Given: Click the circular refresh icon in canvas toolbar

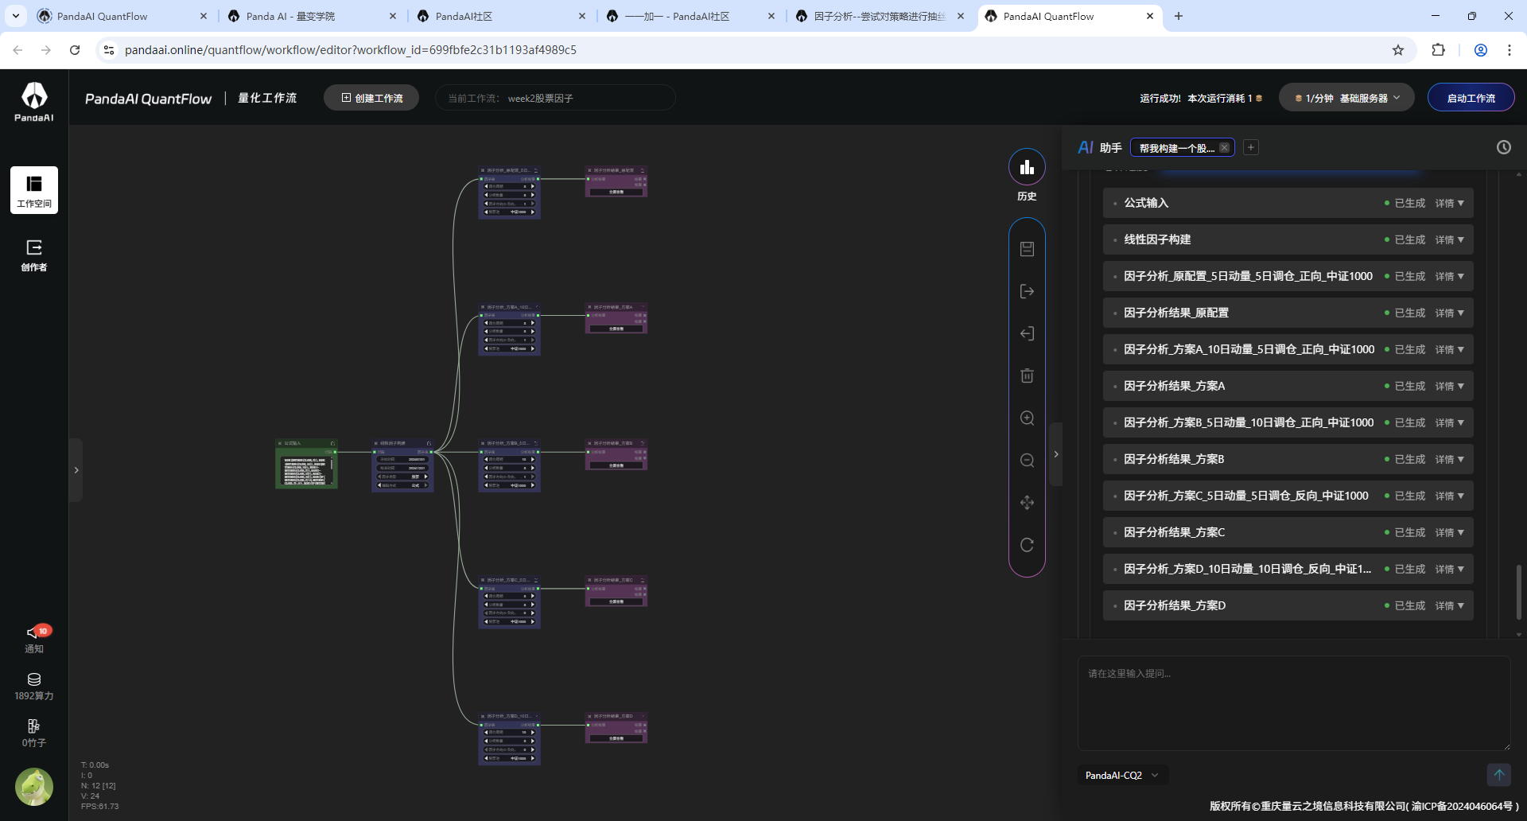Looking at the screenshot, I should point(1027,545).
